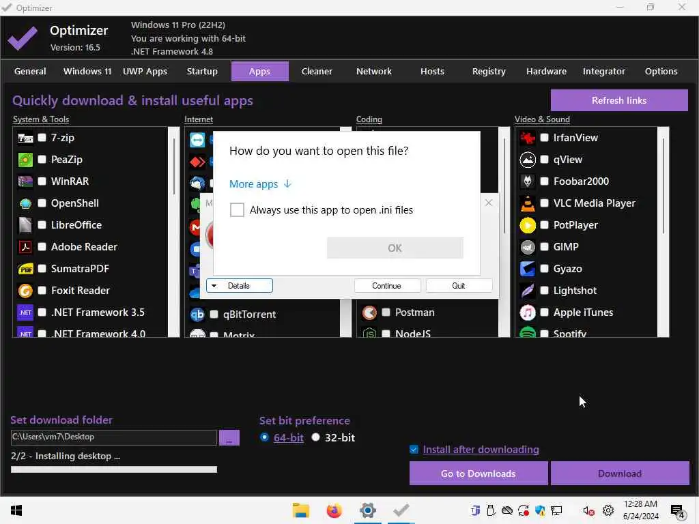Check the LibreOffice checkbox
Screen dimensions: 699x524
pos(42,225)
